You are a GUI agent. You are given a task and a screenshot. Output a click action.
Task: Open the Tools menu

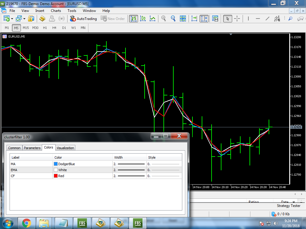coord(72,11)
